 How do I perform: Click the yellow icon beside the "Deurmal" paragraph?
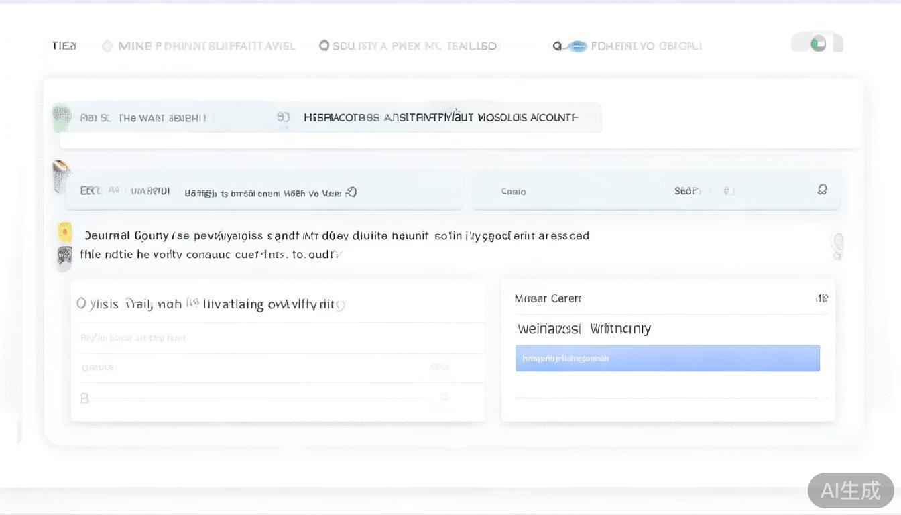point(65,232)
